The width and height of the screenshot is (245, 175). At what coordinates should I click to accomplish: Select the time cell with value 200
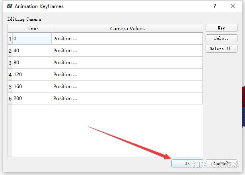click(32, 98)
